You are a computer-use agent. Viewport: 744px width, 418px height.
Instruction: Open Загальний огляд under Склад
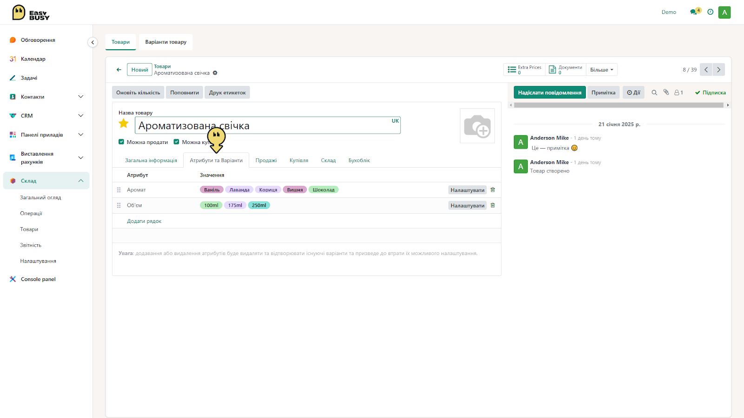pos(40,197)
